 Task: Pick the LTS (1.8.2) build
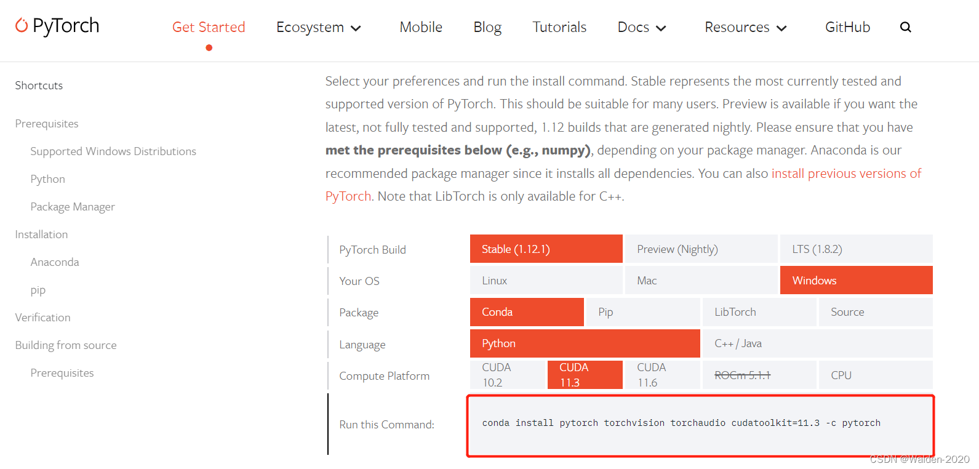856,249
